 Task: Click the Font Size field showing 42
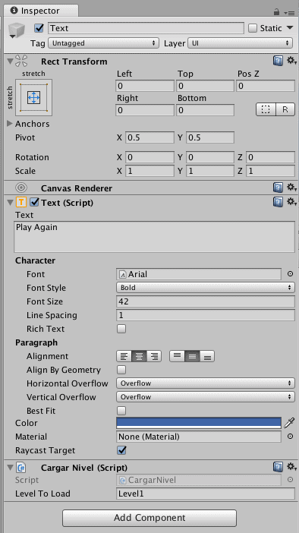[205, 301]
